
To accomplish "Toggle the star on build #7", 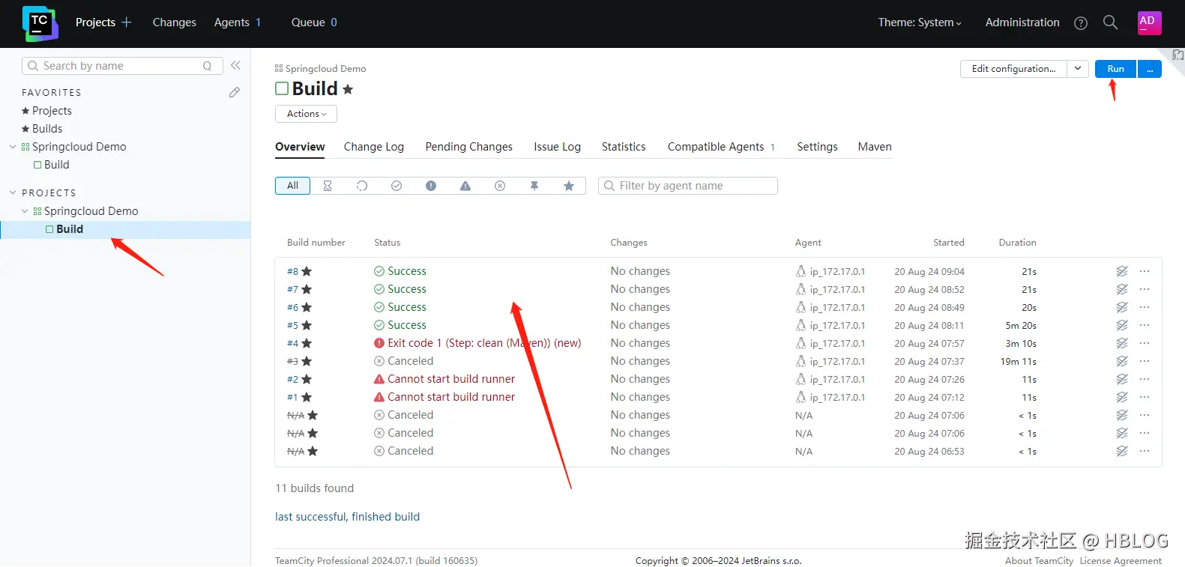I will (307, 289).
